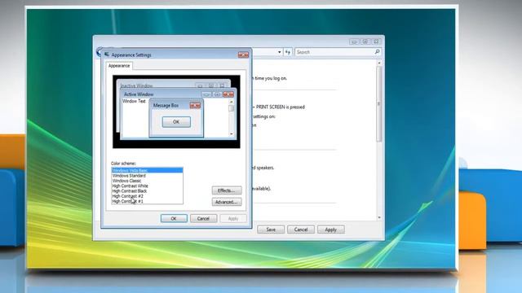Open the address bar dropdown arrow
522x293 pixels.
(279, 52)
